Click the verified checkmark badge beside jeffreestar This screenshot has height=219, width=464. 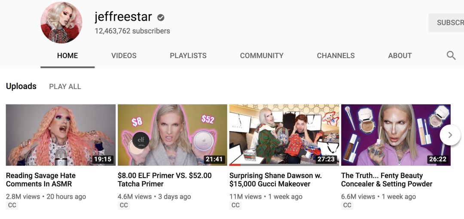[x=161, y=18]
